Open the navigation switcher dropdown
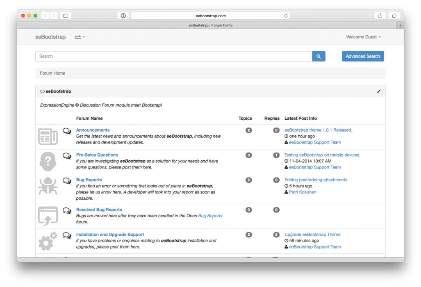The width and height of the screenshot is (421, 287). point(80,37)
